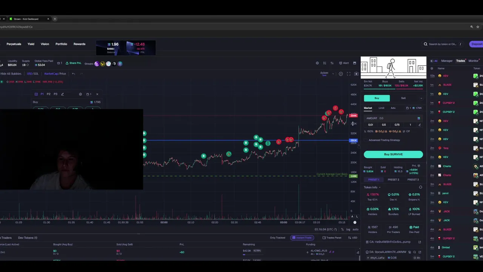
Task: Switch to Manager tab
Action: click(x=447, y=61)
